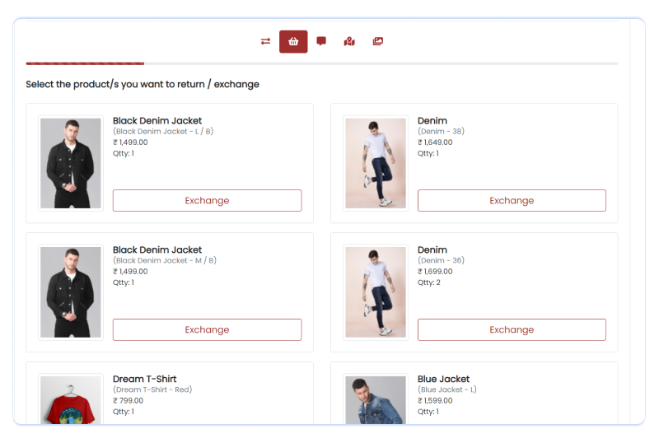The width and height of the screenshot is (659, 443).
Task: Select the shopping basket step icon
Action: pyautogui.click(x=293, y=41)
